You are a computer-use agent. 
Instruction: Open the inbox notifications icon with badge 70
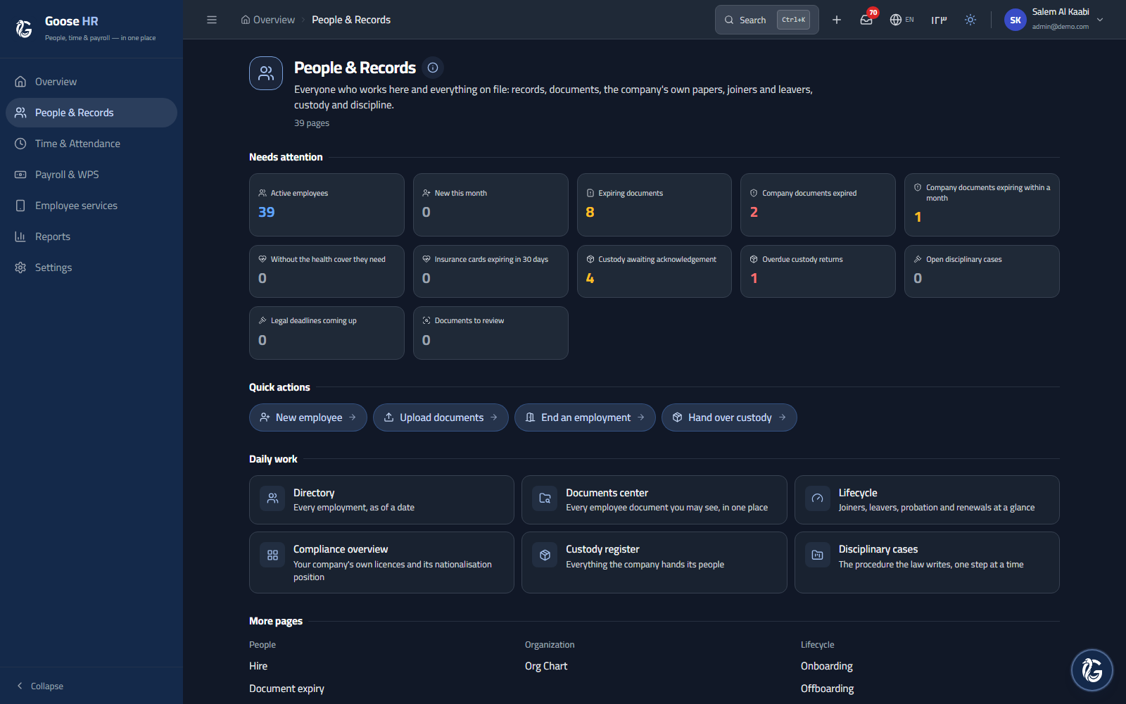(866, 20)
